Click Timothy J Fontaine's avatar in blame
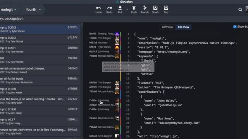Image resolution: width=248 pixels, height=139 pixels. point(117,34)
